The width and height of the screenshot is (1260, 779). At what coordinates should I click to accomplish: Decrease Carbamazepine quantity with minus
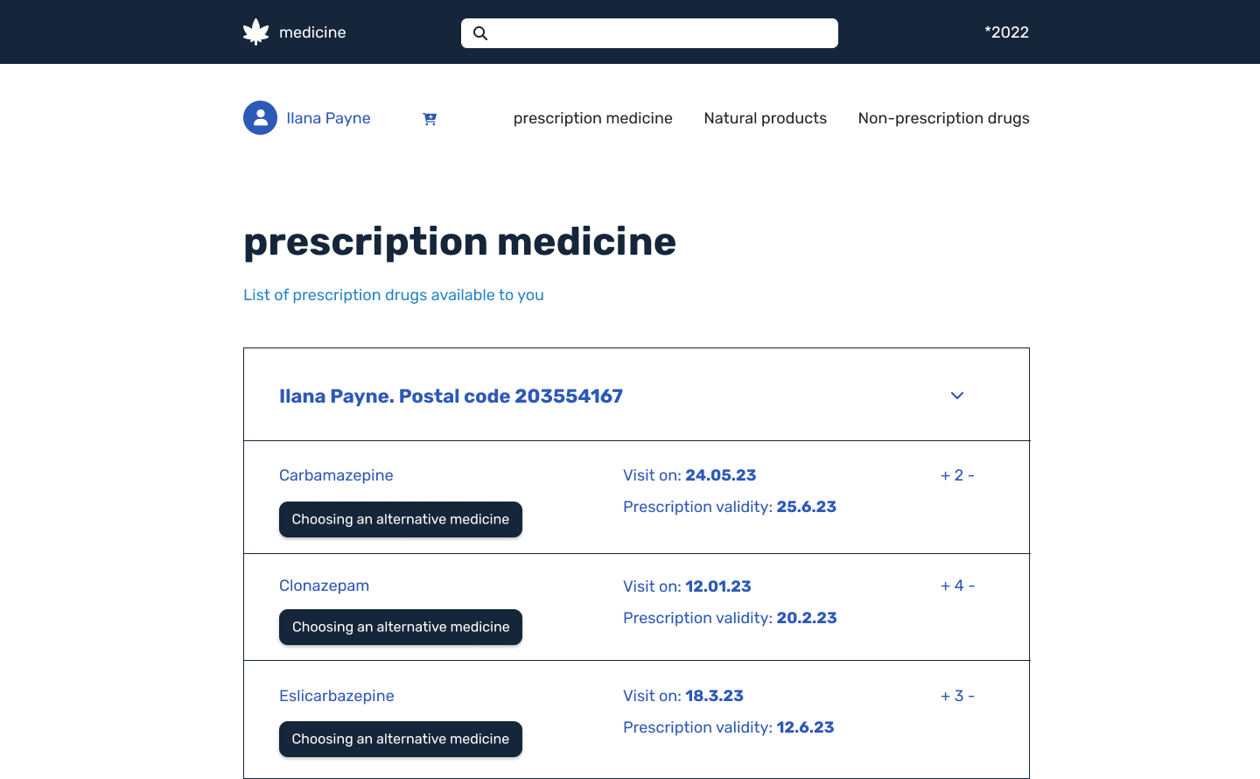pos(971,476)
